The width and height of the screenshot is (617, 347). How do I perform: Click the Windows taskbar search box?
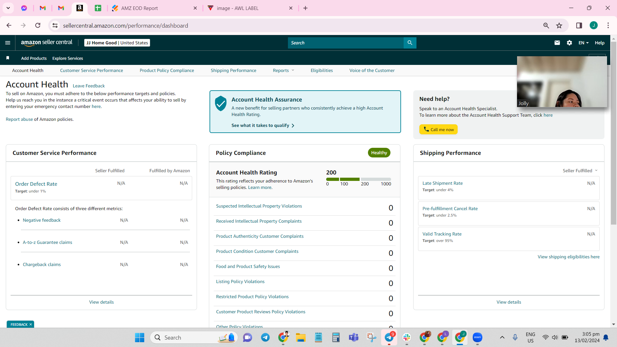(194, 337)
